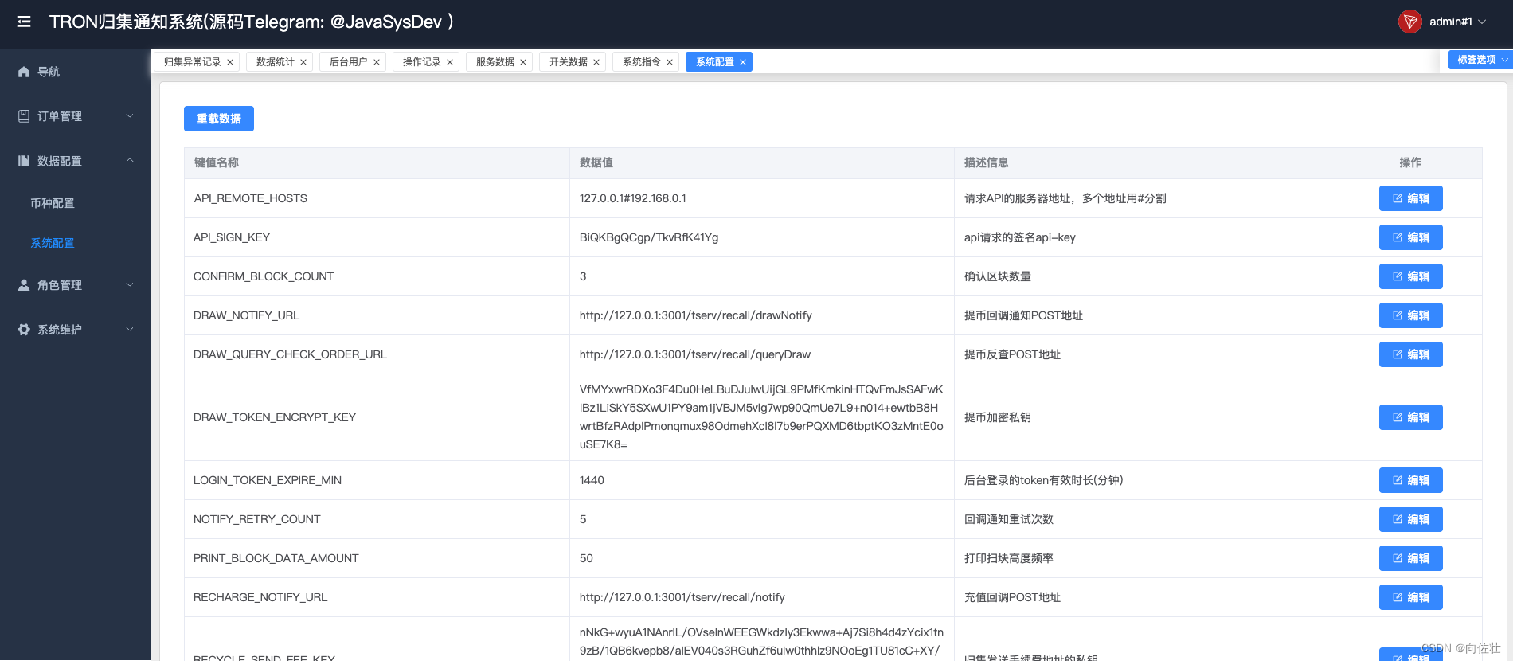The width and height of the screenshot is (1513, 661).
Task: Click description 回调通知重试次数
Action: click(x=1009, y=519)
